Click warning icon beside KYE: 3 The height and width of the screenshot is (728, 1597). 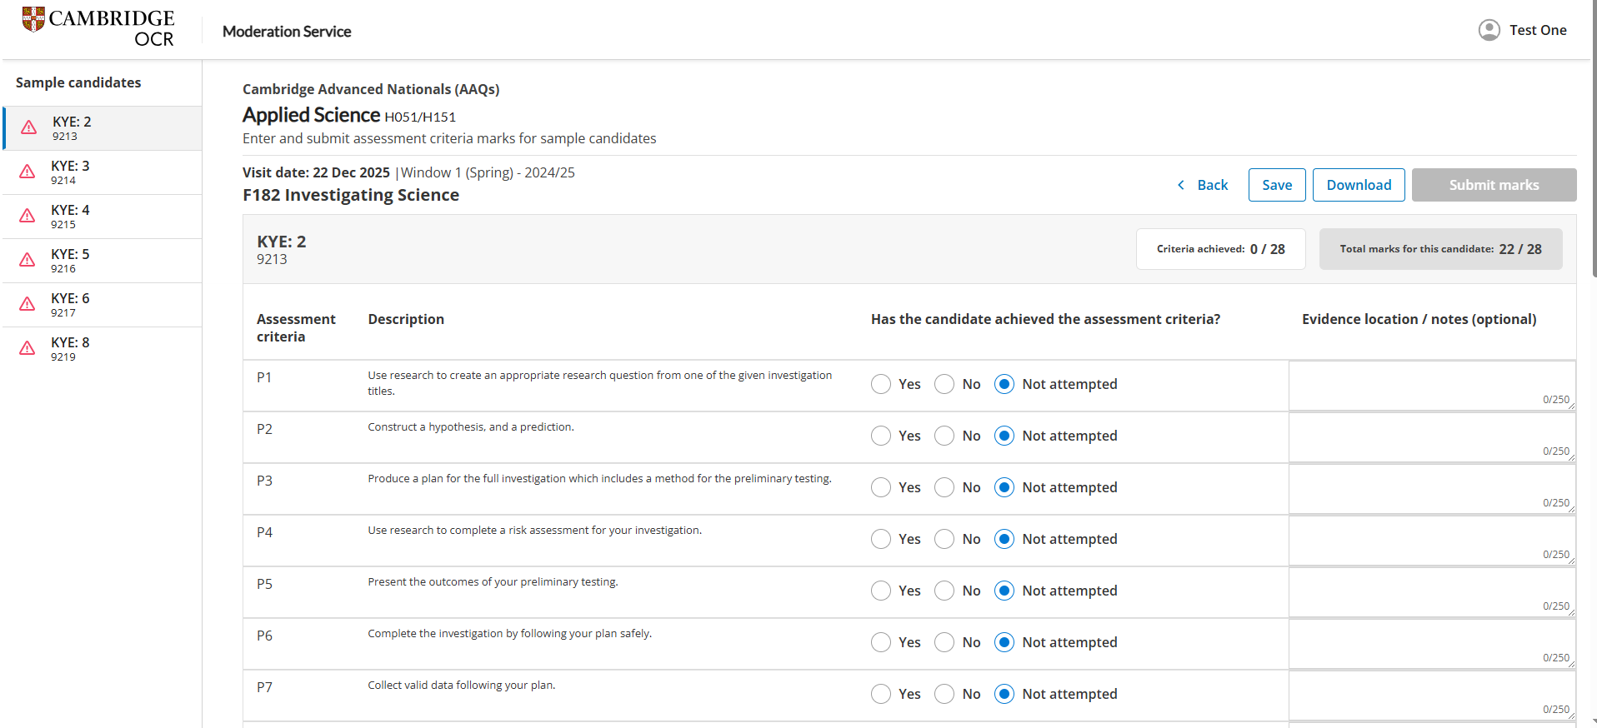click(x=28, y=172)
